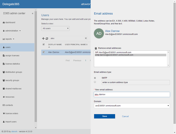
Task: Open dashboard from the sidebar
Action: click(x=10, y=22)
